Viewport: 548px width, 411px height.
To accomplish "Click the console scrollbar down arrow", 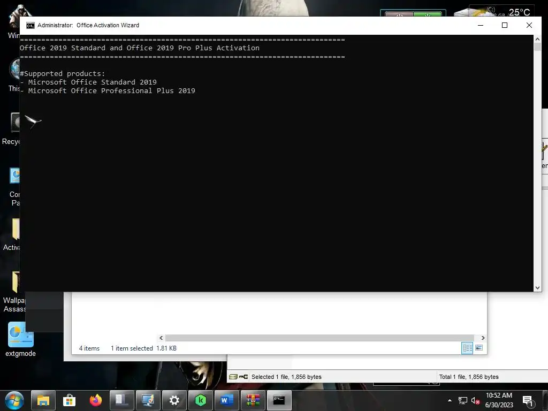I will pos(537,287).
